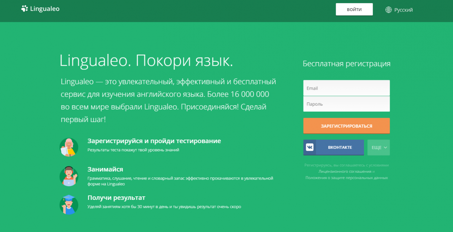453x232 pixels.
Task: Click the VK logo icon
Action: tap(310, 147)
